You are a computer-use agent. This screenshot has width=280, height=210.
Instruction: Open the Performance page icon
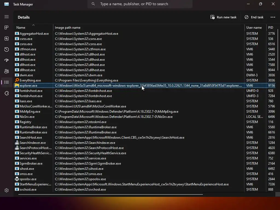pyautogui.click(x=7, y=39)
